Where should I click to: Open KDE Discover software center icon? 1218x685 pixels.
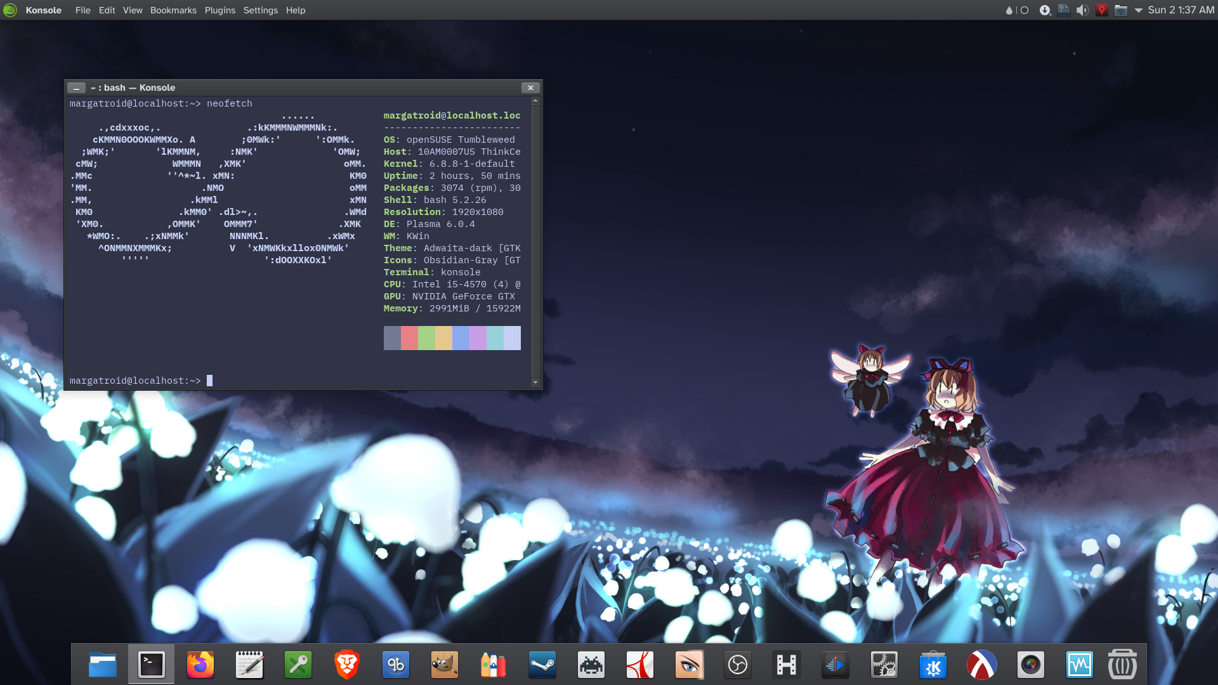[933, 665]
